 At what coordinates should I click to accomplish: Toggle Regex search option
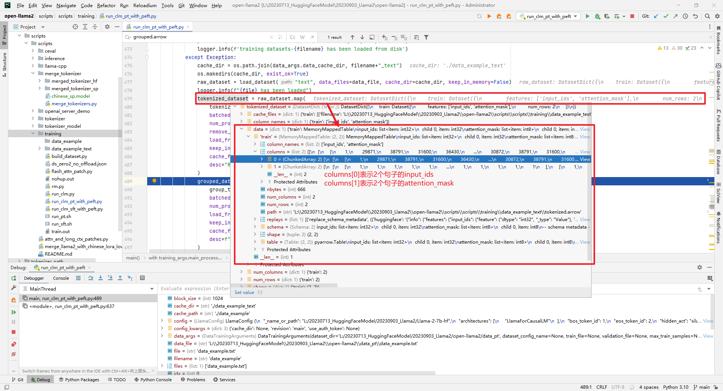click(x=312, y=37)
